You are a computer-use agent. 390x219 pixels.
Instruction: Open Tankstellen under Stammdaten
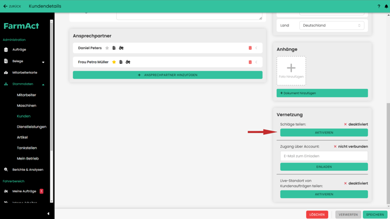pyautogui.click(x=27, y=148)
